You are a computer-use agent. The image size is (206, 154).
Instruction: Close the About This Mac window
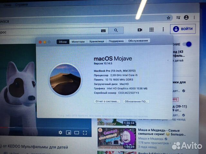pos(40,42)
